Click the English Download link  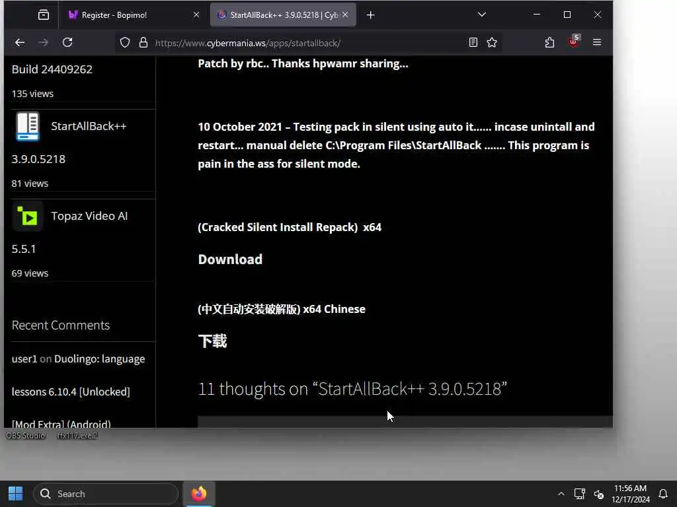(230, 259)
